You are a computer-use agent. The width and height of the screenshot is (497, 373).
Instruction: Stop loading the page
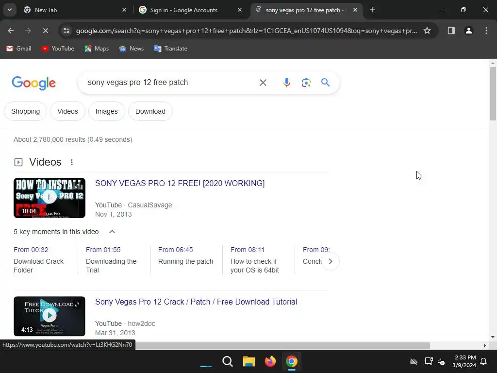(x=45, y=31)
